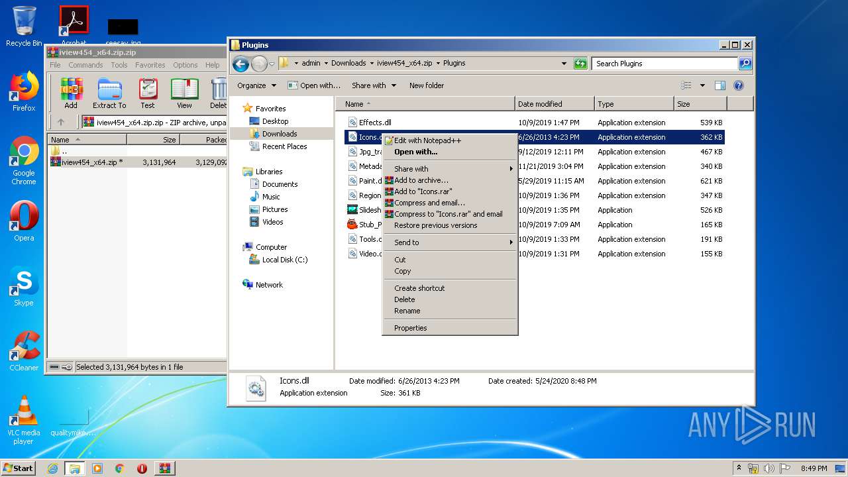
Task: Open Explorer help question mark icon
Action: 739,85
